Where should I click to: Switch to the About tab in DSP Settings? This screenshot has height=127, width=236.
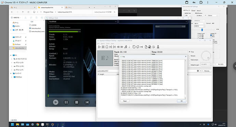[199, 11]
